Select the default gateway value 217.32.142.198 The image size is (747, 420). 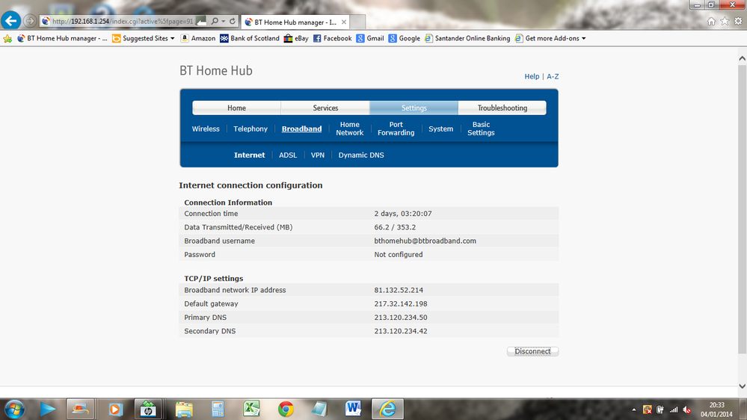coord(401,304)
